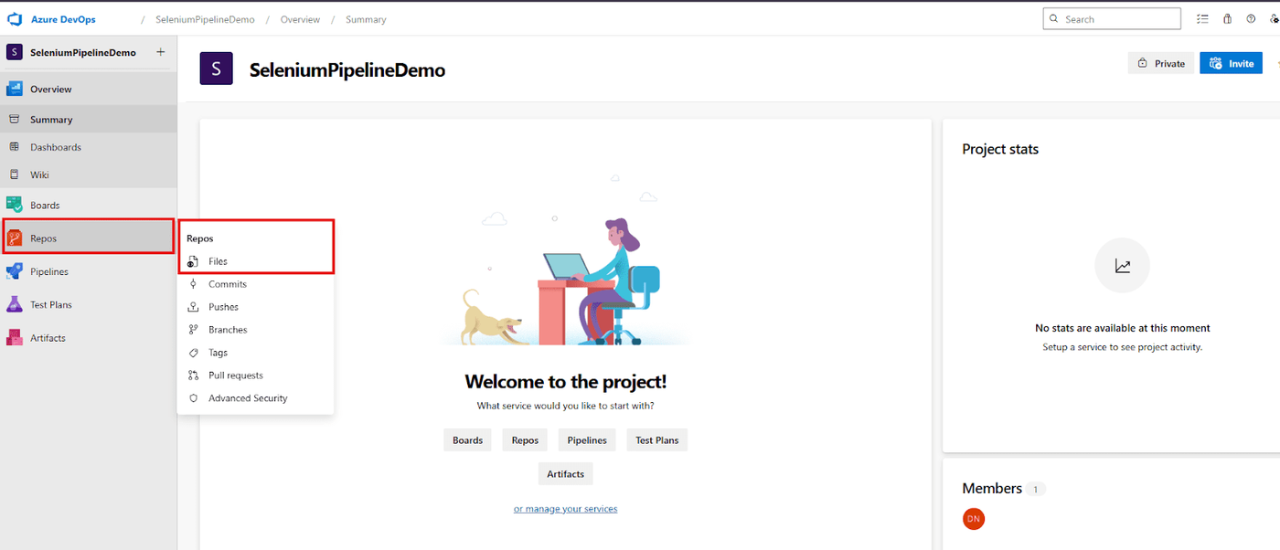
Task: Select Branches in the Repos flyout
Action: pos(256,330)
